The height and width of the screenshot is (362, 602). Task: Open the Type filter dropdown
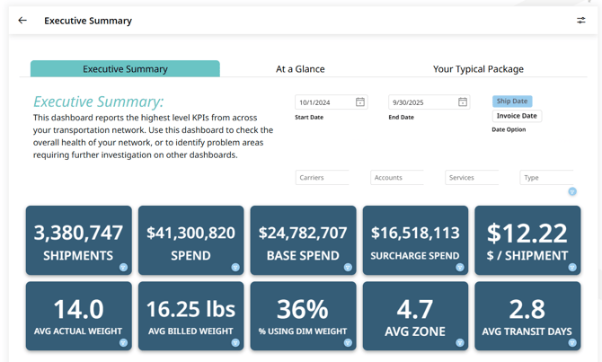(545, 178)
